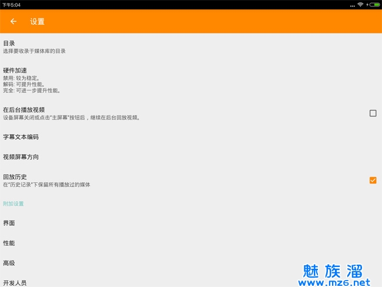Open 目录 media library directories
Screen dimensions: 382x287
191,47
